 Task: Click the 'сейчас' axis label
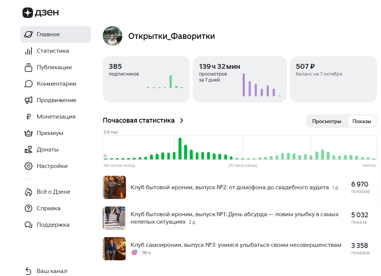(369, 165)
